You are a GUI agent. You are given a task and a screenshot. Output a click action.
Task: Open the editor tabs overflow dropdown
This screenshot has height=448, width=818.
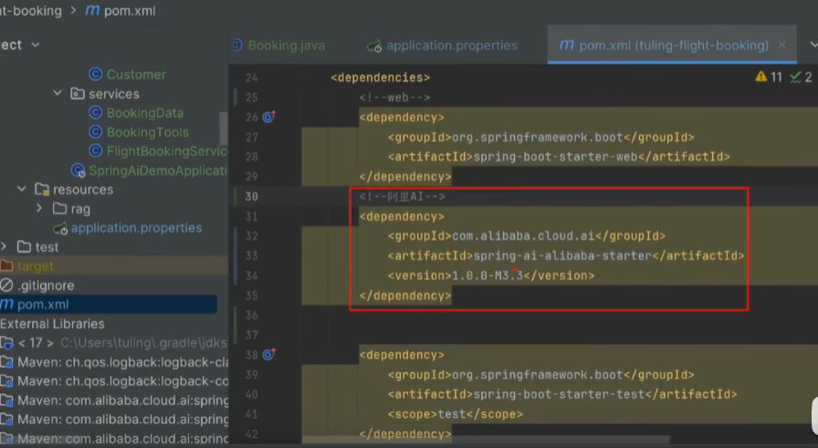pos(813,45)
